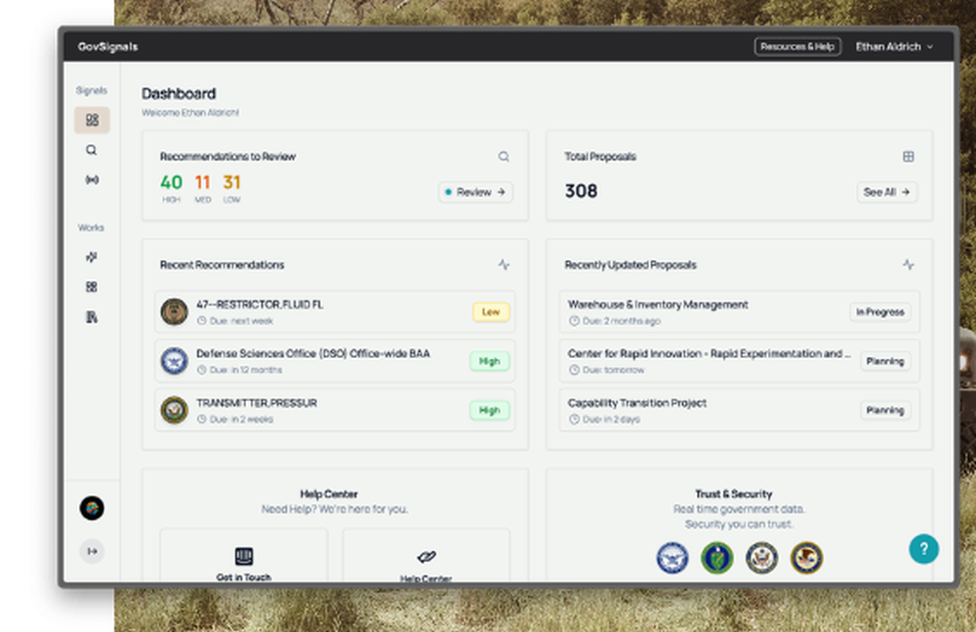Viewport: 976px width, 632px height.
Task: Click "Due: in 2 weeks" text
Action: pos(241,419)
